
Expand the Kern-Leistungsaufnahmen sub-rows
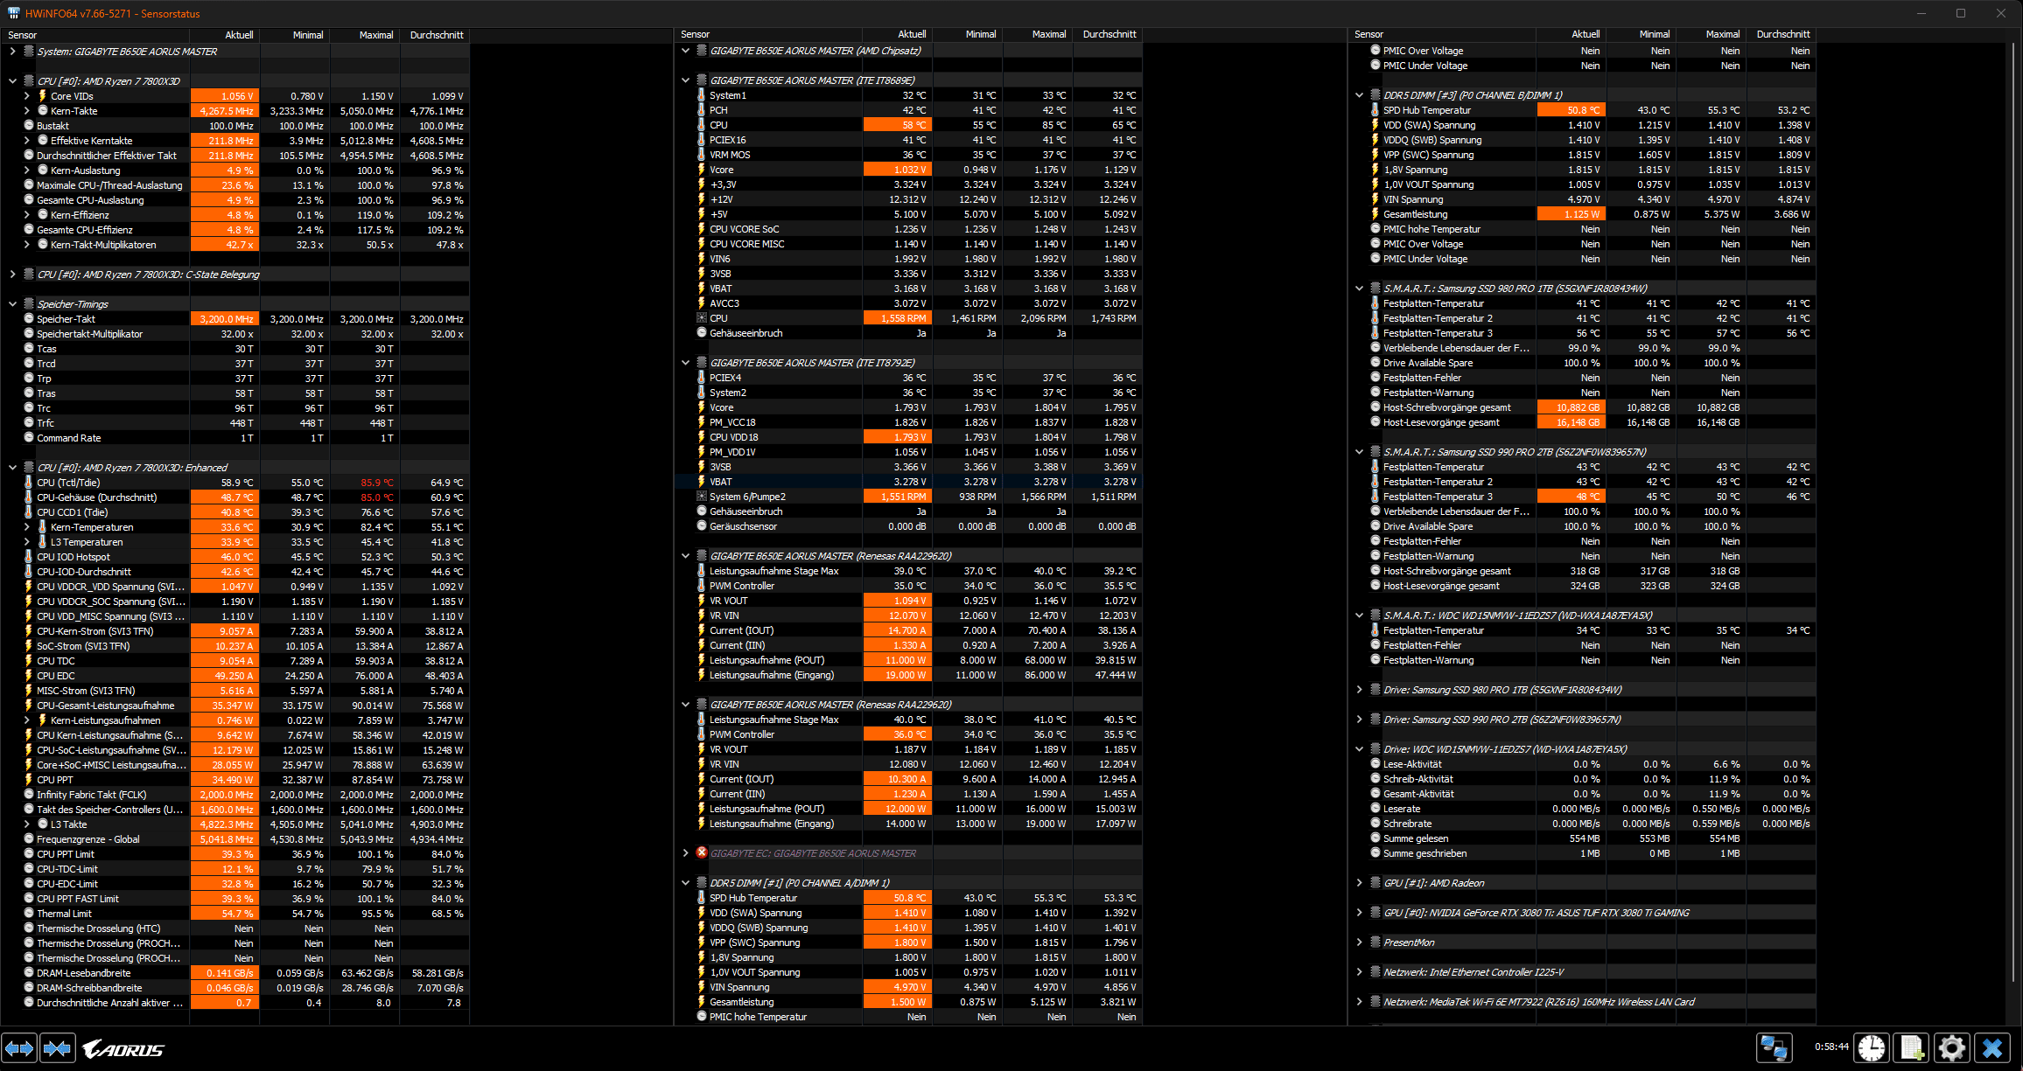tap(27, 720)
